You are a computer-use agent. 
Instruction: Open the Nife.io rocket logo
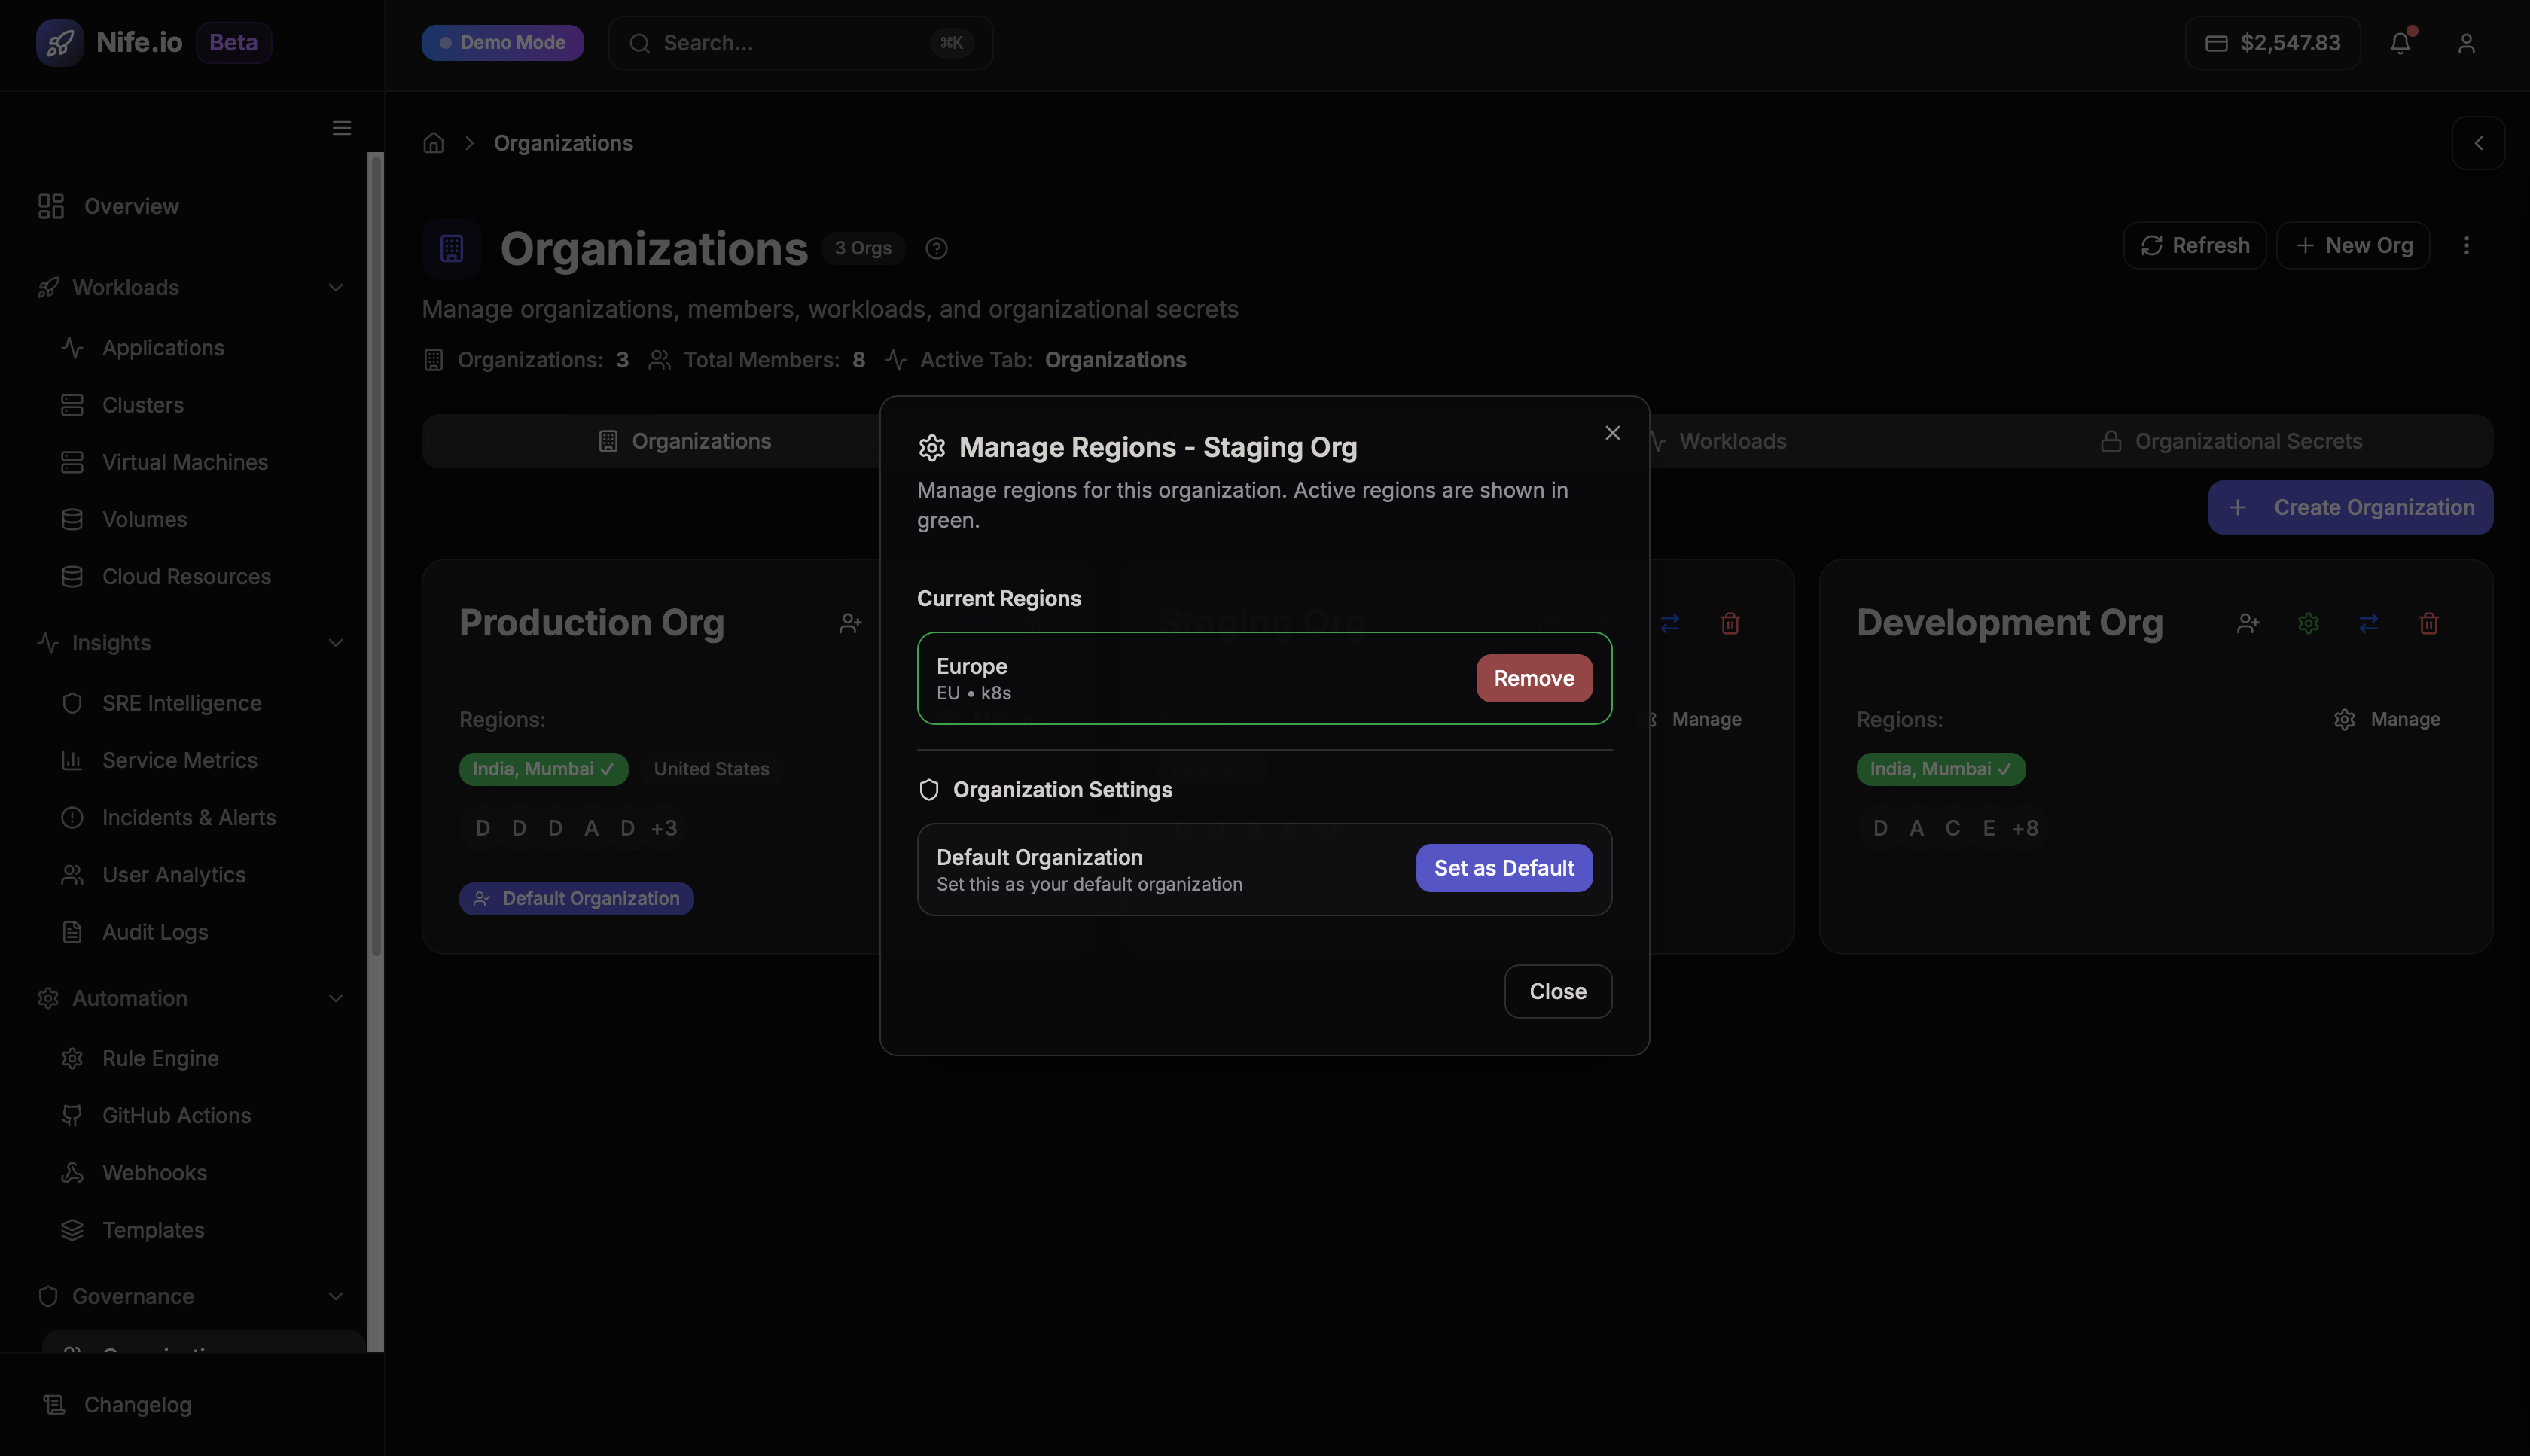(x=60, y=42)
